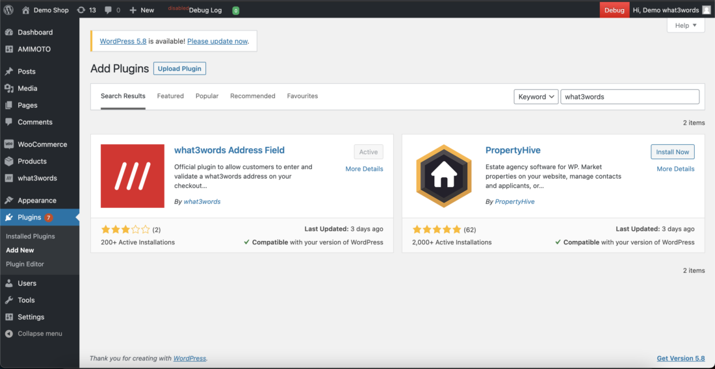Switch to the Recommended tab
Viewport: 715px width, 369px height.
pos(253,96)
